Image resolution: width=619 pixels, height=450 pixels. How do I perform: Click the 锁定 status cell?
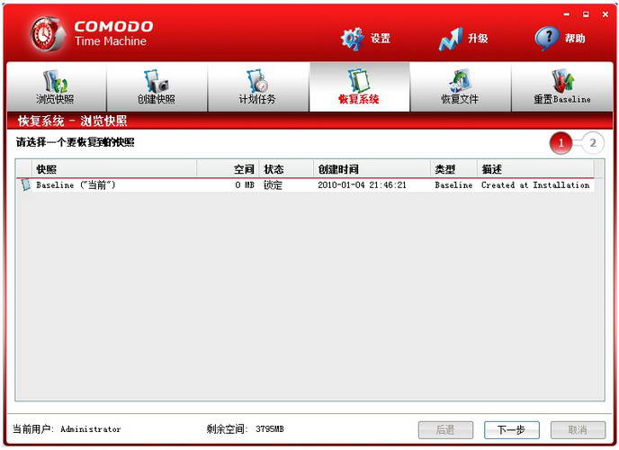coord(273,184)
